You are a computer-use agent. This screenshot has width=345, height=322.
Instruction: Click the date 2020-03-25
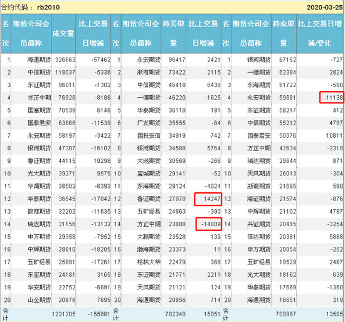click(325, 8)
